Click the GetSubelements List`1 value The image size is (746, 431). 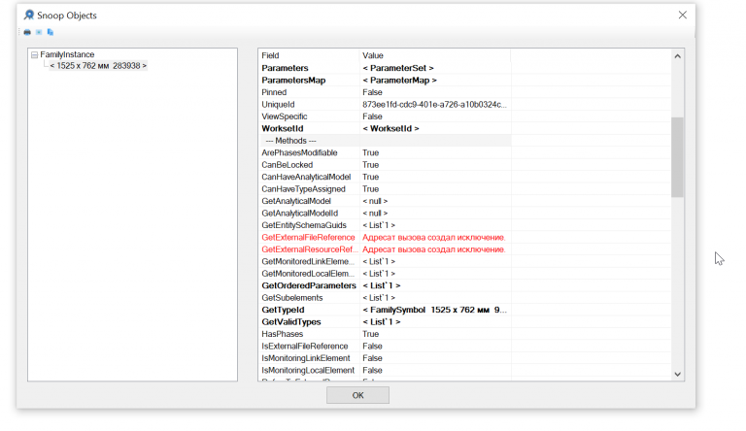point(379,298)
